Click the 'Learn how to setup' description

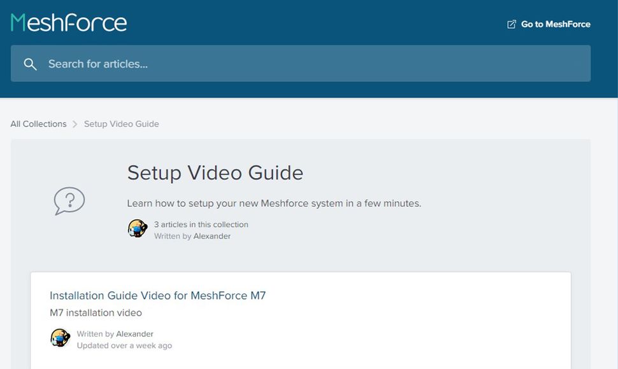(274, 204)
